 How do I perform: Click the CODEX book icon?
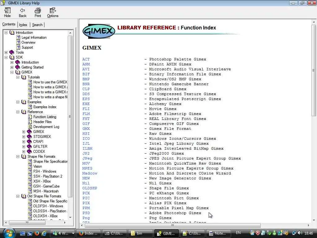tap(29, 151)
